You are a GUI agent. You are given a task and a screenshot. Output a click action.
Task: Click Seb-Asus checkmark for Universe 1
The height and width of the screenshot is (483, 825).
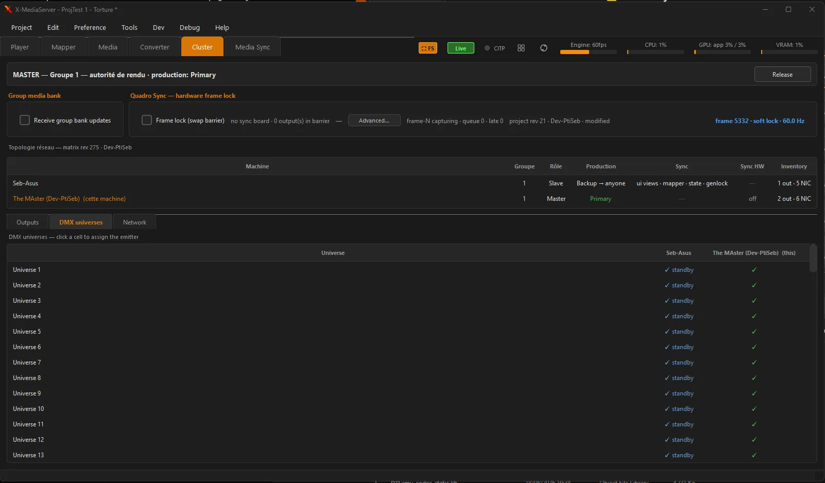pos(667,270)
